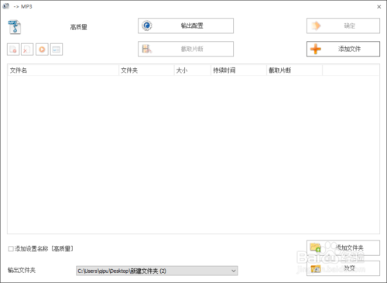The image size is (387, 283).
Task: Click the 确定 confirm button
Action: (x=343, y=26)
